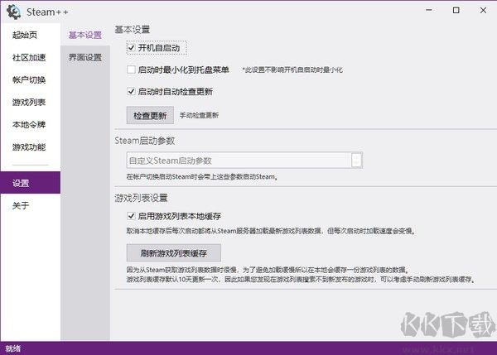Click the 刷新游戏列表缓存 button
497x355 pixels.
point(173,252)
